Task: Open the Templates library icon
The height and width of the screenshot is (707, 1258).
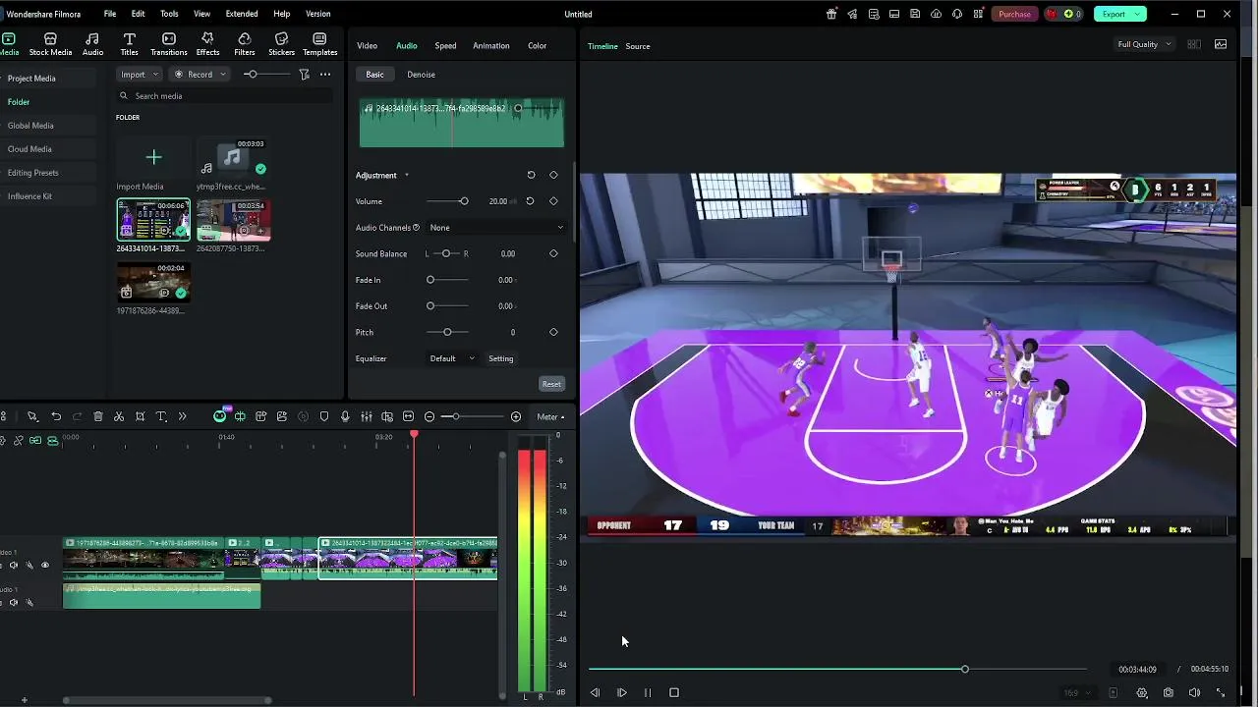Action: click(x=319, y=44)
